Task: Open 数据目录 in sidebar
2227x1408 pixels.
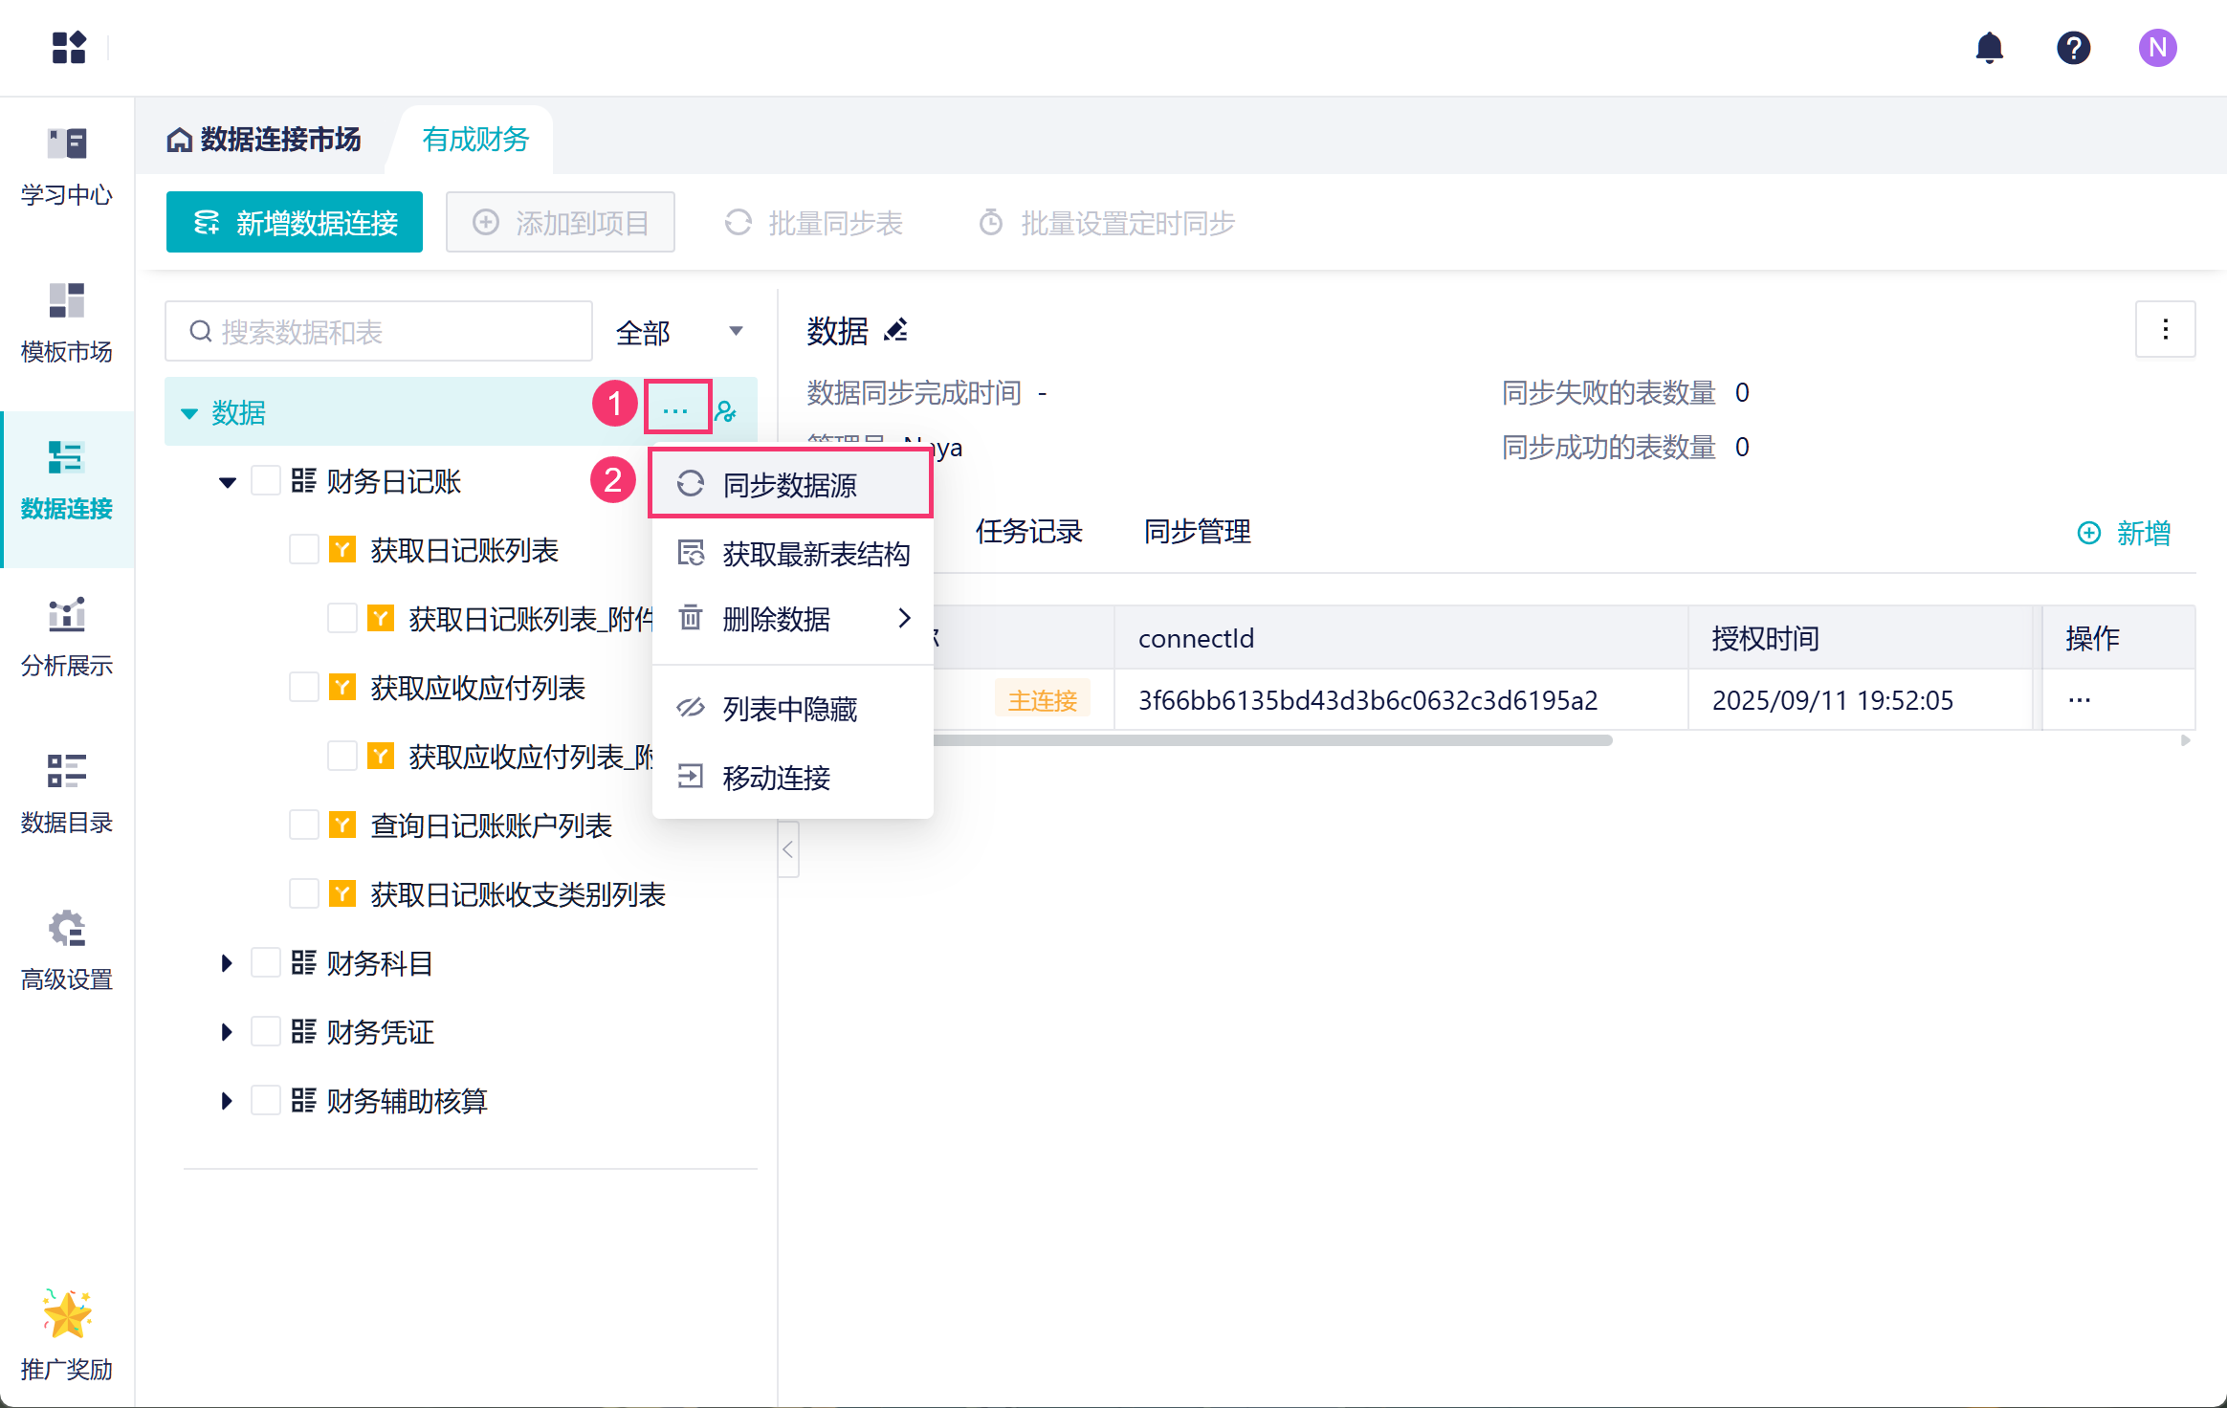Action: coord(67,794)
